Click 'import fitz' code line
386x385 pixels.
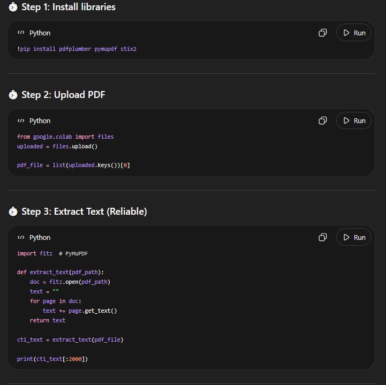pos(35,254)
